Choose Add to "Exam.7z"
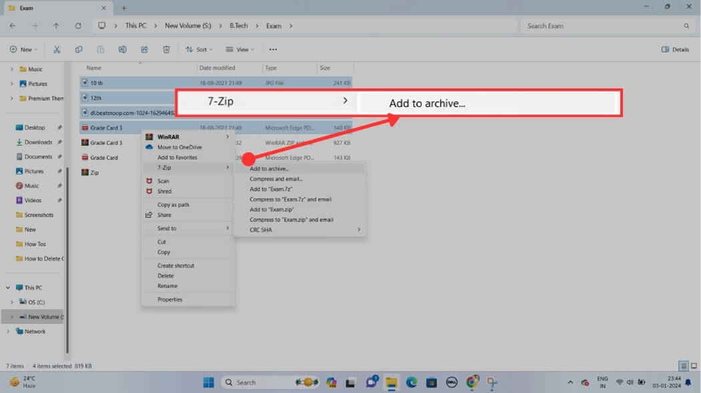 click(x=300, y=189)
